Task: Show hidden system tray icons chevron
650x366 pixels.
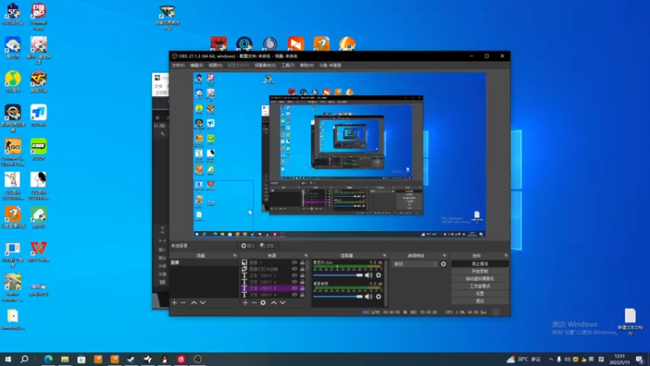Action: pyautogui.click(x=551, y=359)
